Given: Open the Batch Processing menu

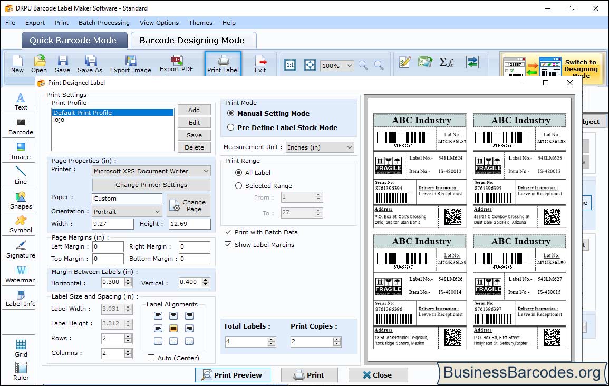Looking at the screenshot, I should [x=104, y=23].
